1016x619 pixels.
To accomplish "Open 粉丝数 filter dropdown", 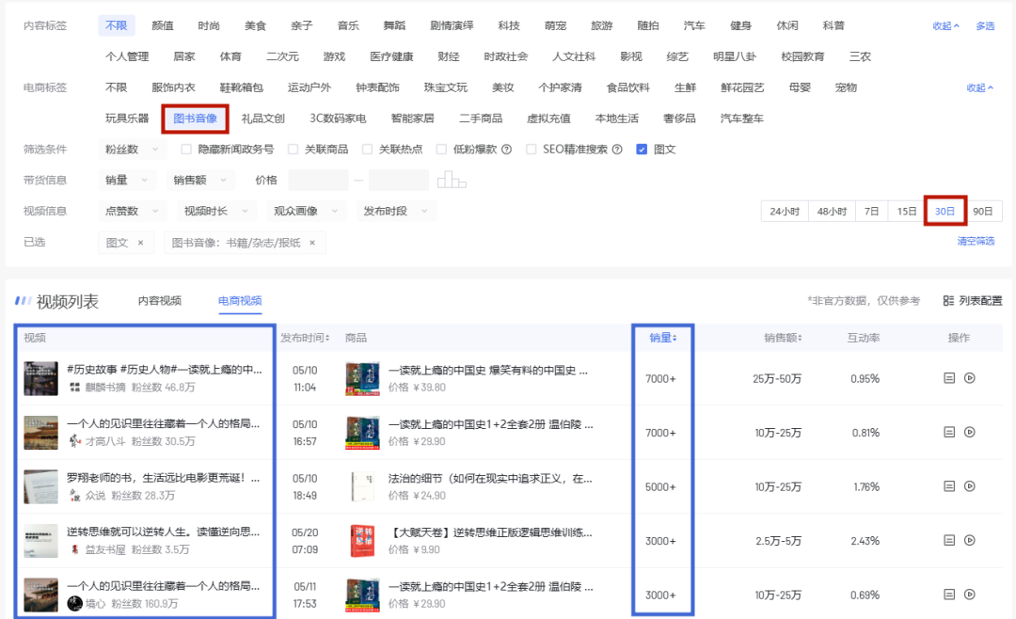I will 132,149.
